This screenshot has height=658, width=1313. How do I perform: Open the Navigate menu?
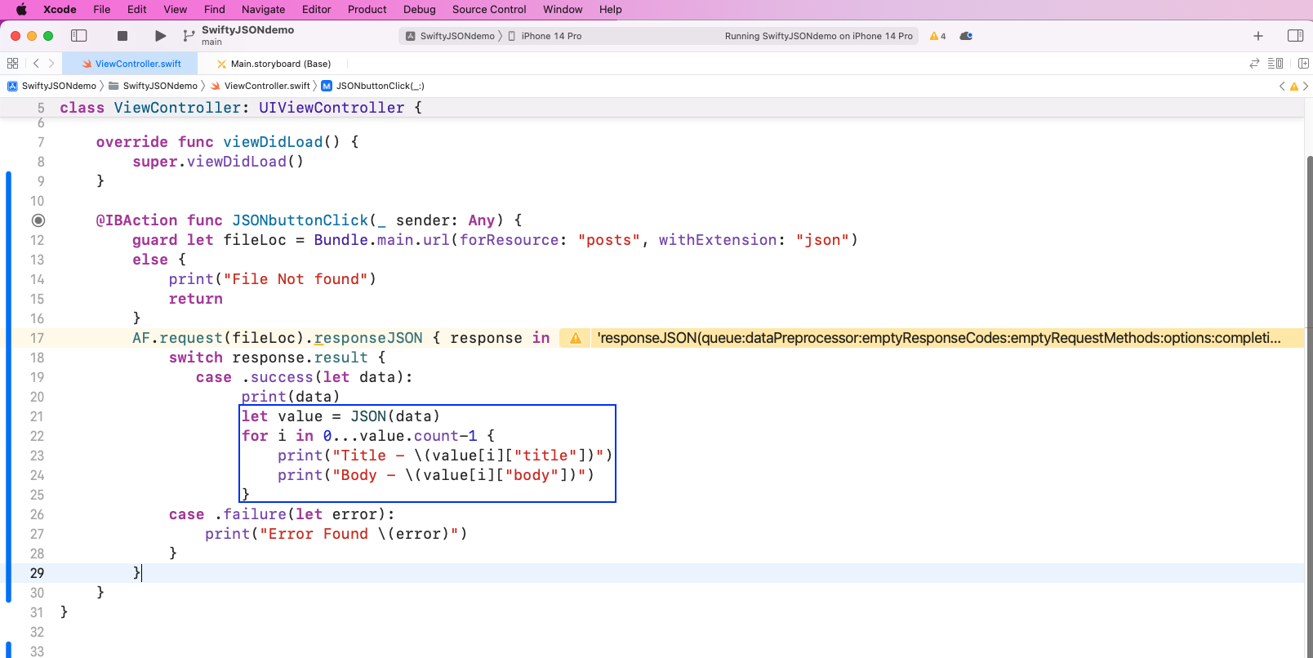[x=264, y=10]
